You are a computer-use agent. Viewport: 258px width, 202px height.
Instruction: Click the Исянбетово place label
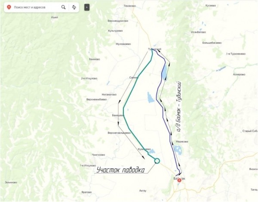(198, 32)
